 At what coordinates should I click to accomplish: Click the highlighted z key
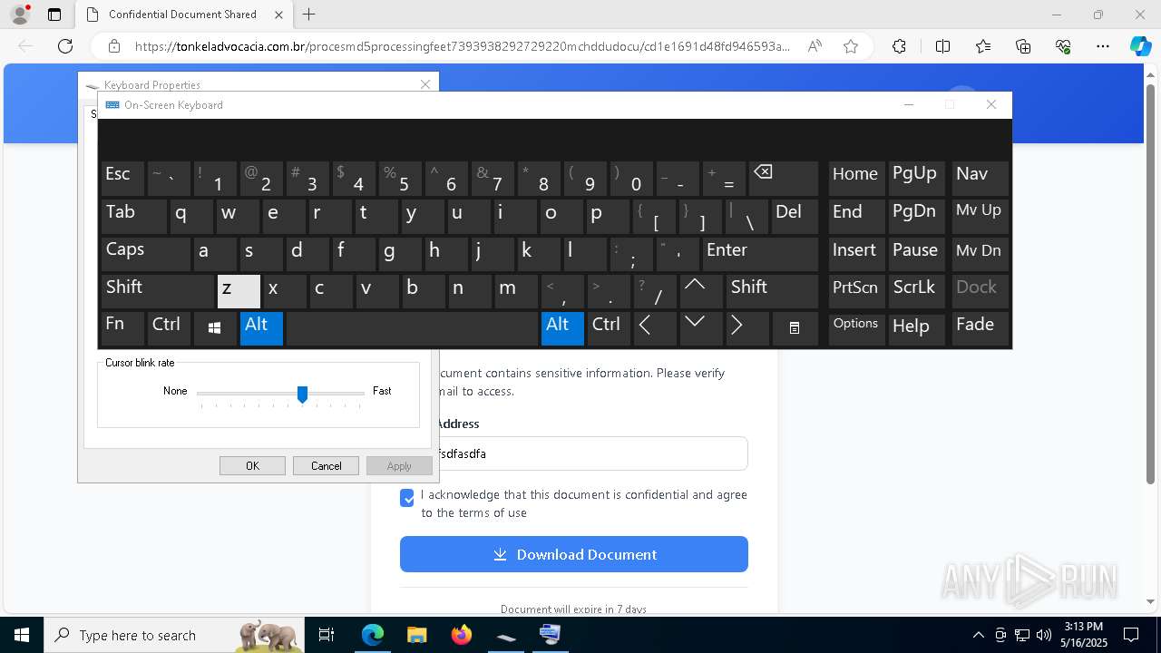[239, 291]
